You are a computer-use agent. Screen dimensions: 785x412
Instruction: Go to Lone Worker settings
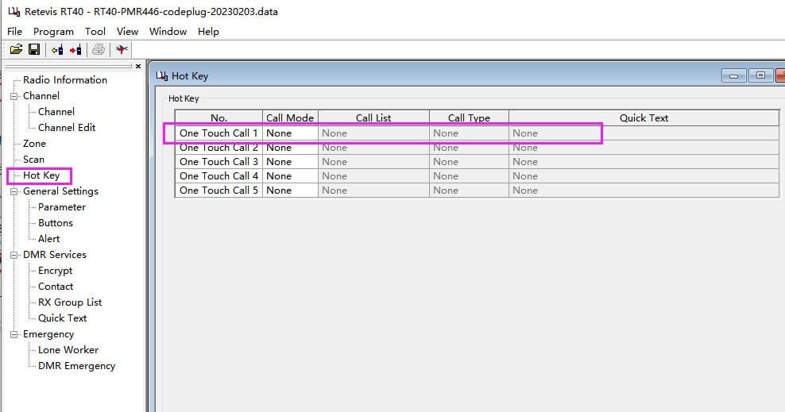[x=68, y=350]
